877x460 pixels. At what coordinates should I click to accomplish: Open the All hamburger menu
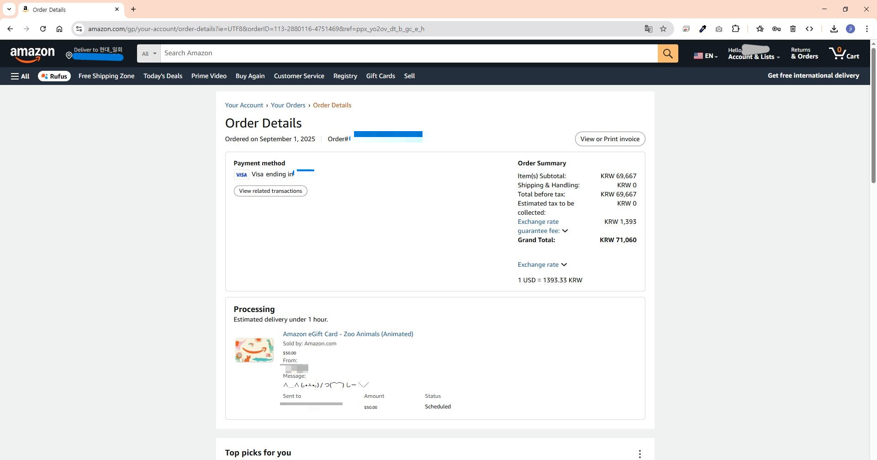[20, 76]
